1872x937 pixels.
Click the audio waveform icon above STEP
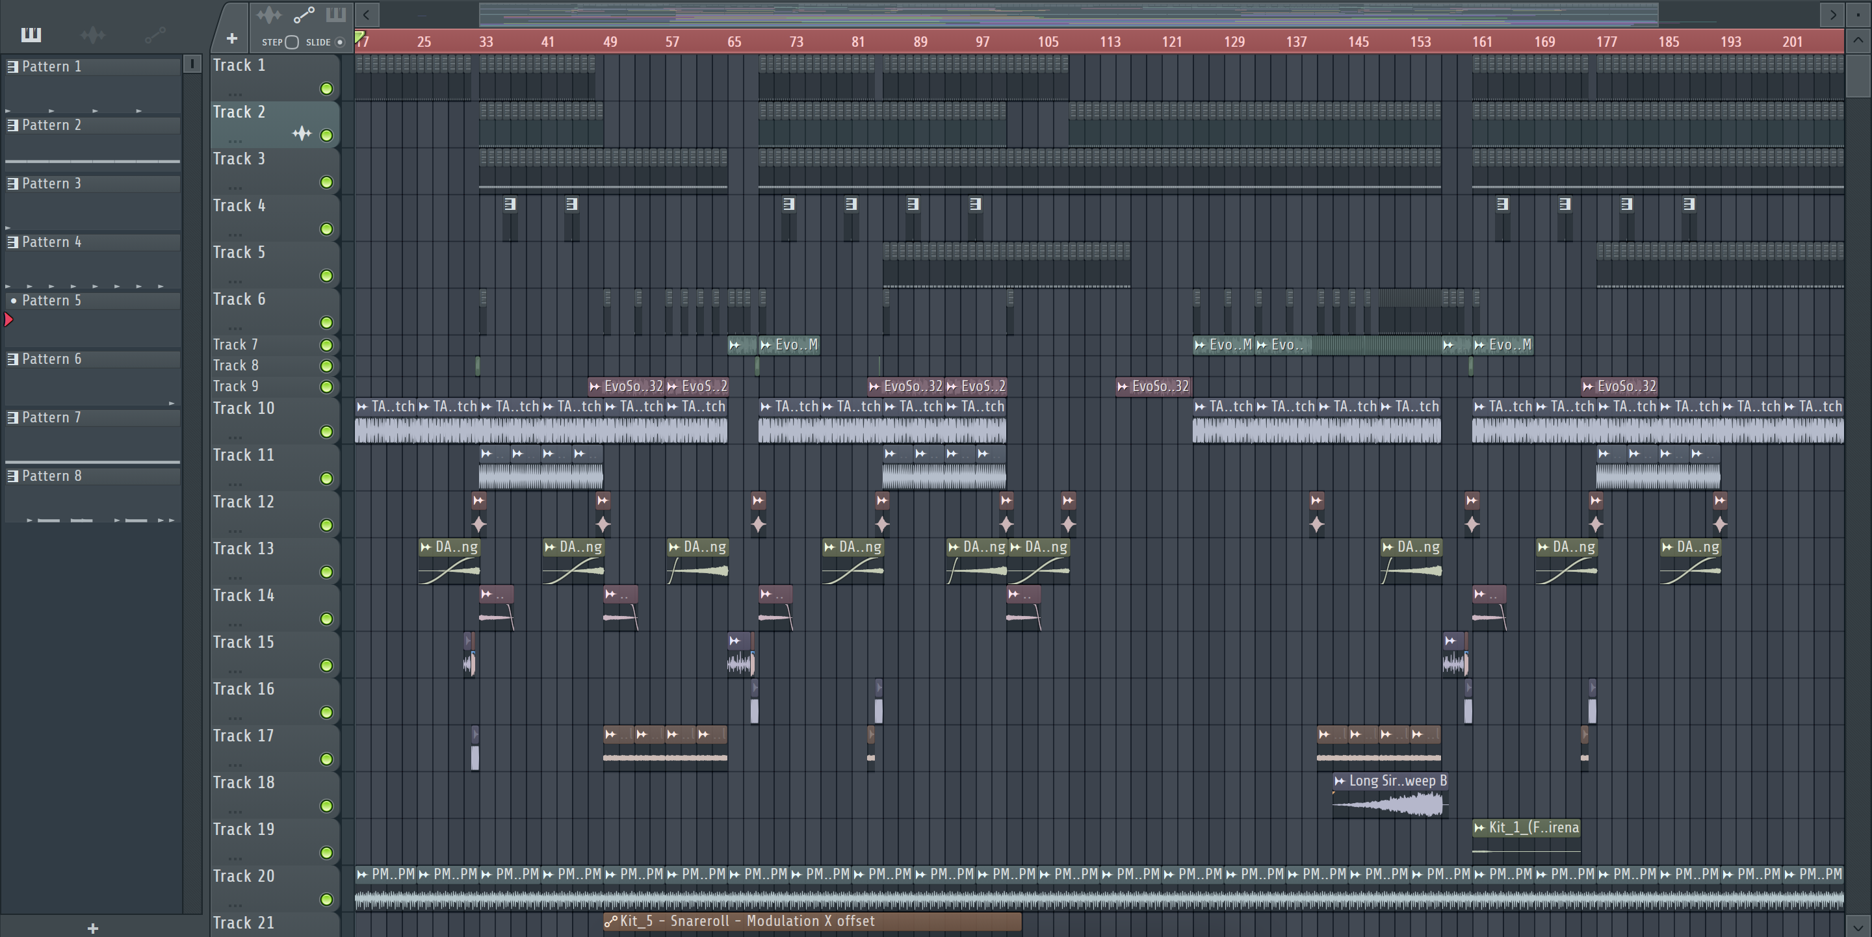269,14
